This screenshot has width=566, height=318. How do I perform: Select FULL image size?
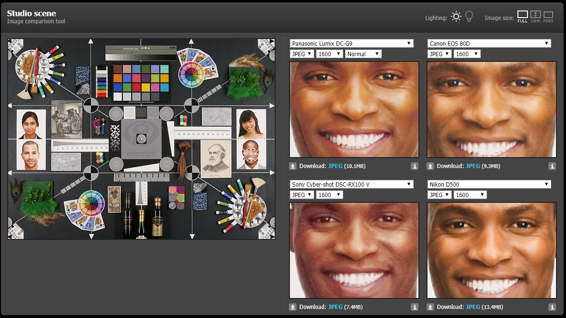click(522, 17)
